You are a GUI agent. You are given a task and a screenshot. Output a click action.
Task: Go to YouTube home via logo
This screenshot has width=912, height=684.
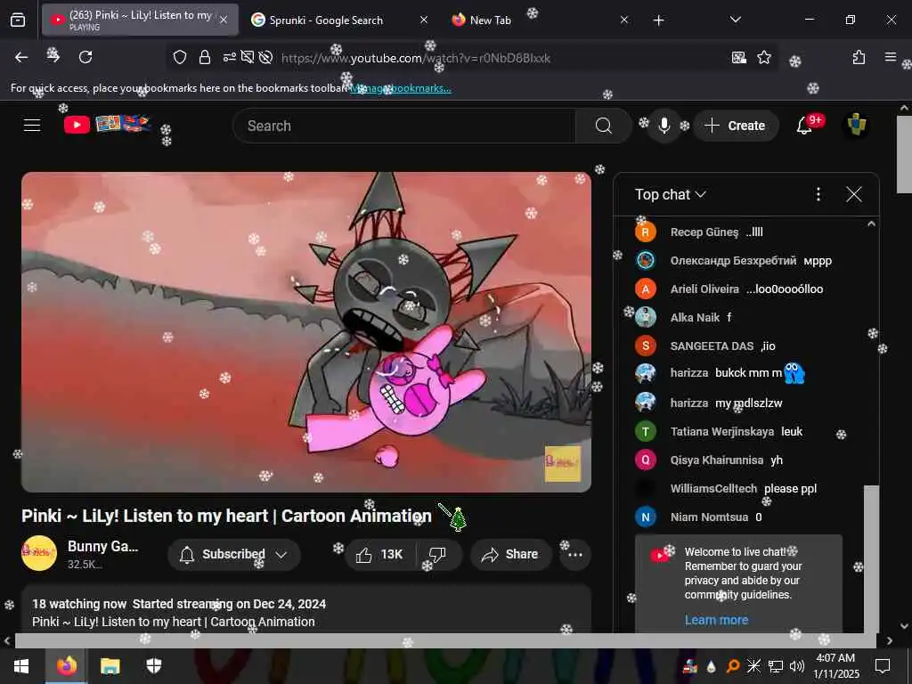coord(107,124)
